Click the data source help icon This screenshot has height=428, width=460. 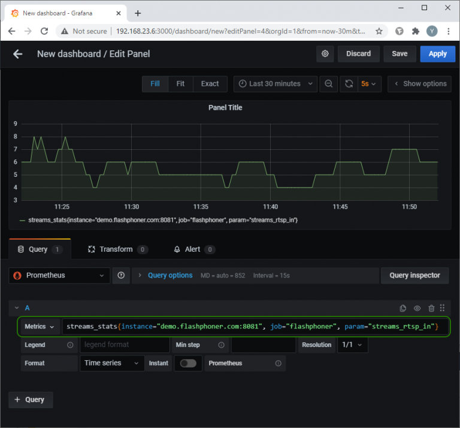coord(121,275)
